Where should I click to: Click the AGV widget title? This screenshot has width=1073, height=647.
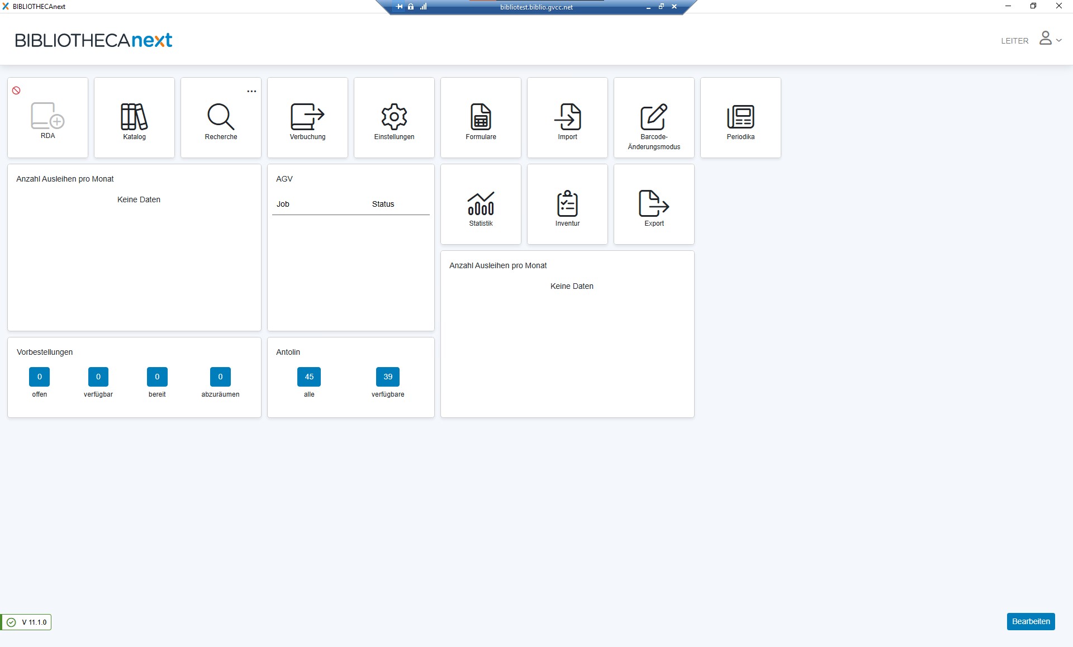(x=284, y=179)
